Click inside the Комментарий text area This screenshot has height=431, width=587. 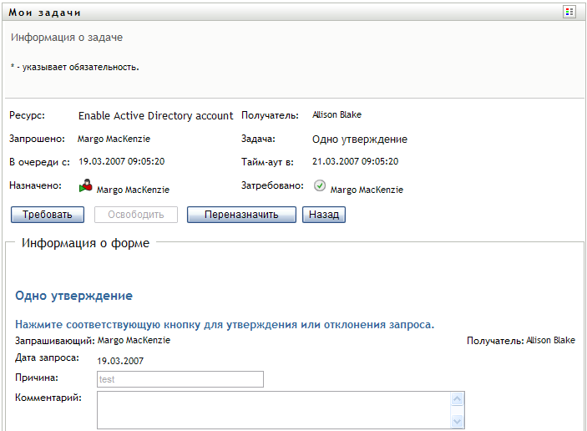(273, 410)
